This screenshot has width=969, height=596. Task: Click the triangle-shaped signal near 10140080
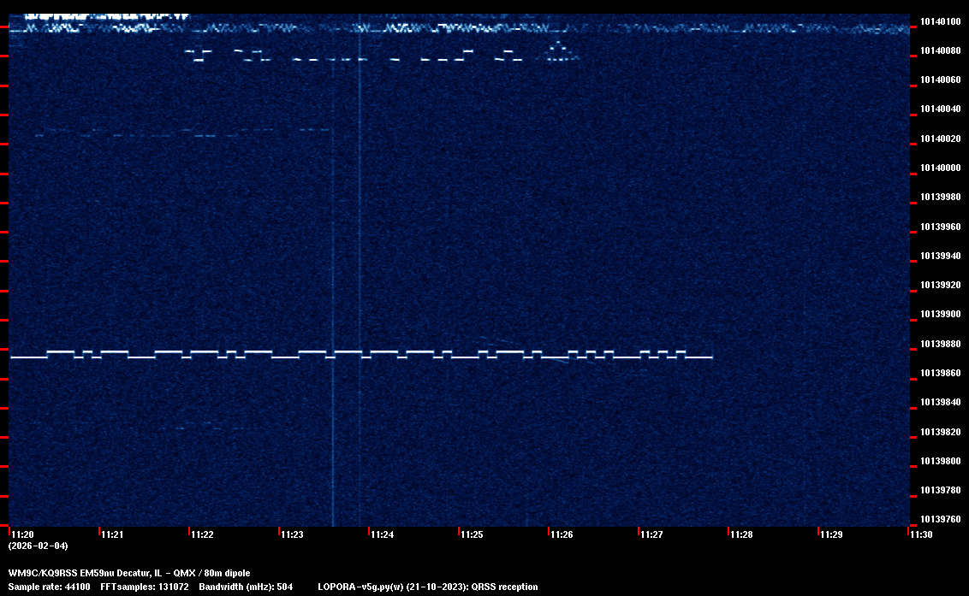(560, 52)
